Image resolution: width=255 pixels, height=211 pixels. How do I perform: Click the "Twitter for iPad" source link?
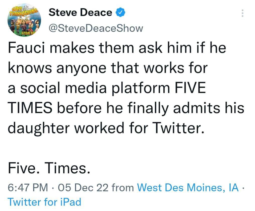45,202
